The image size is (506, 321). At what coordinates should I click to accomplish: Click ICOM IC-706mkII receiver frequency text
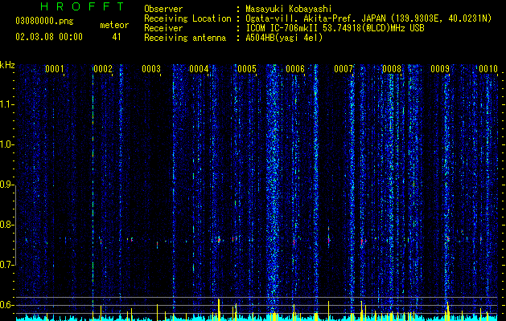click(x=335, y=28)
